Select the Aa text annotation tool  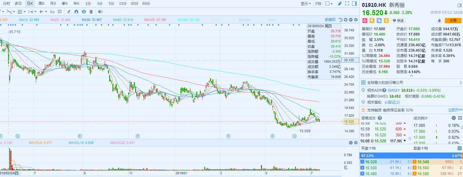point(52,12)
